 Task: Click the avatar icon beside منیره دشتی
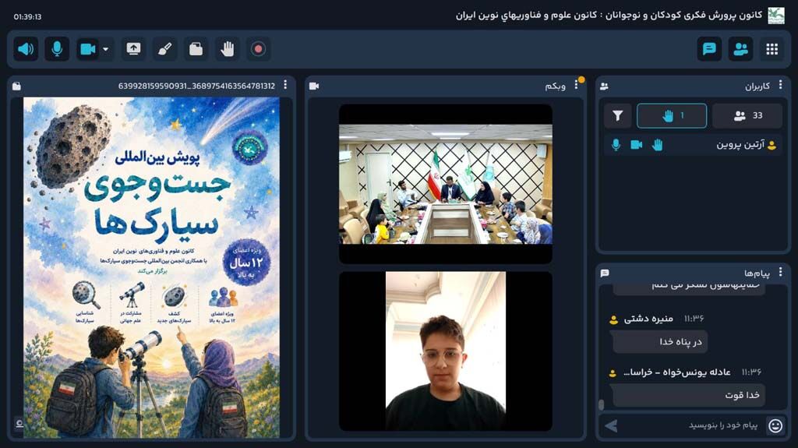pos(613,319)
